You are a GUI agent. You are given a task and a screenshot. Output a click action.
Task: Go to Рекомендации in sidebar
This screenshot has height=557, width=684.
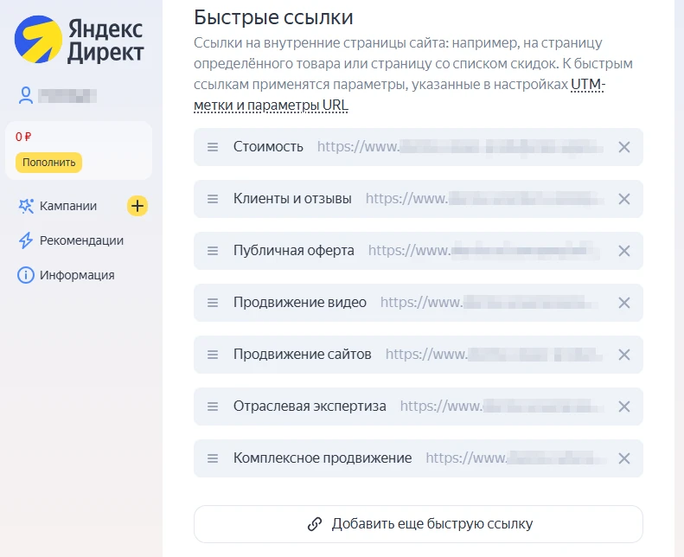tap(80, 240)
